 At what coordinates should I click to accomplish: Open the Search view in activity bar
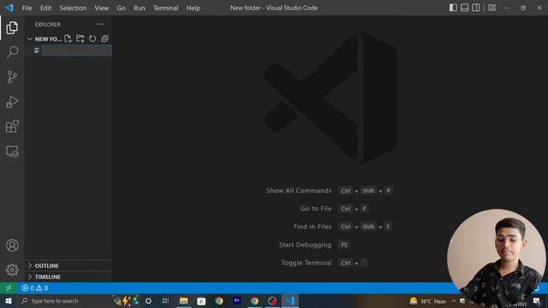(12, 52)
